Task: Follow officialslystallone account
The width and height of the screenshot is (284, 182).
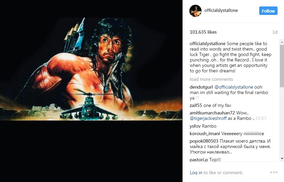Action: [268, 11]
